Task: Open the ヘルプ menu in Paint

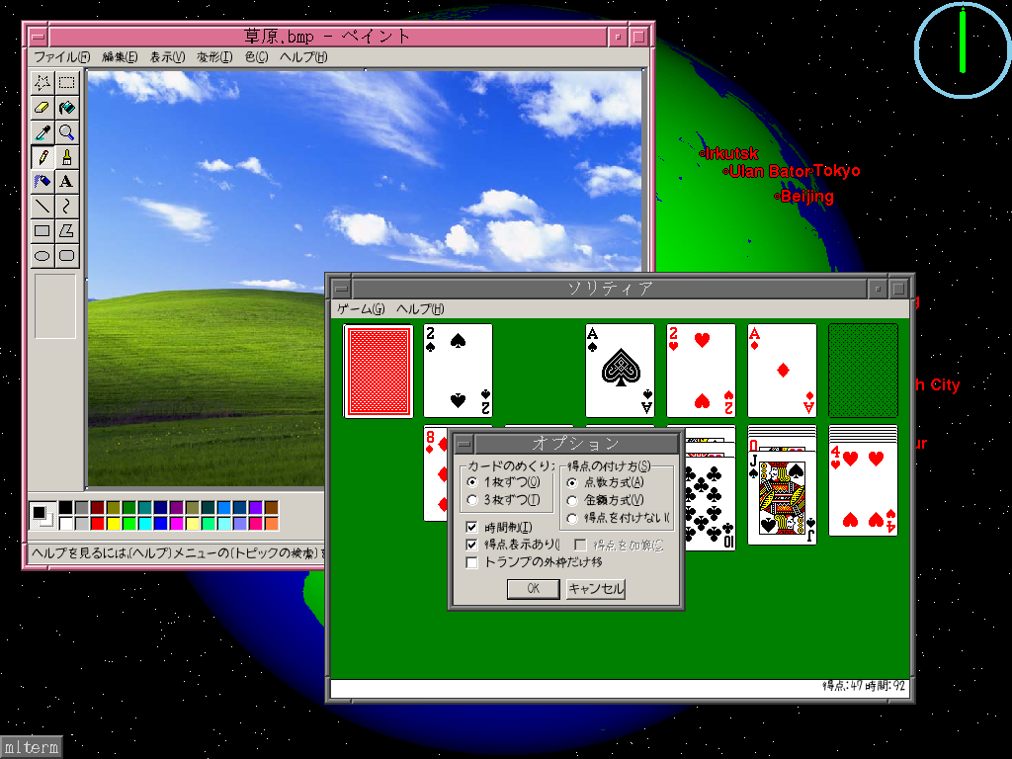Action: tap(303, 56)
